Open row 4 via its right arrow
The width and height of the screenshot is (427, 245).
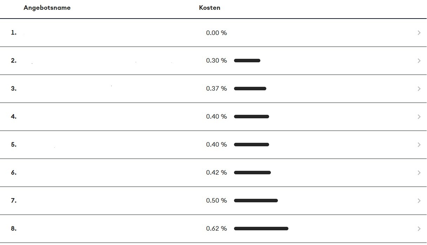[419, 117]
